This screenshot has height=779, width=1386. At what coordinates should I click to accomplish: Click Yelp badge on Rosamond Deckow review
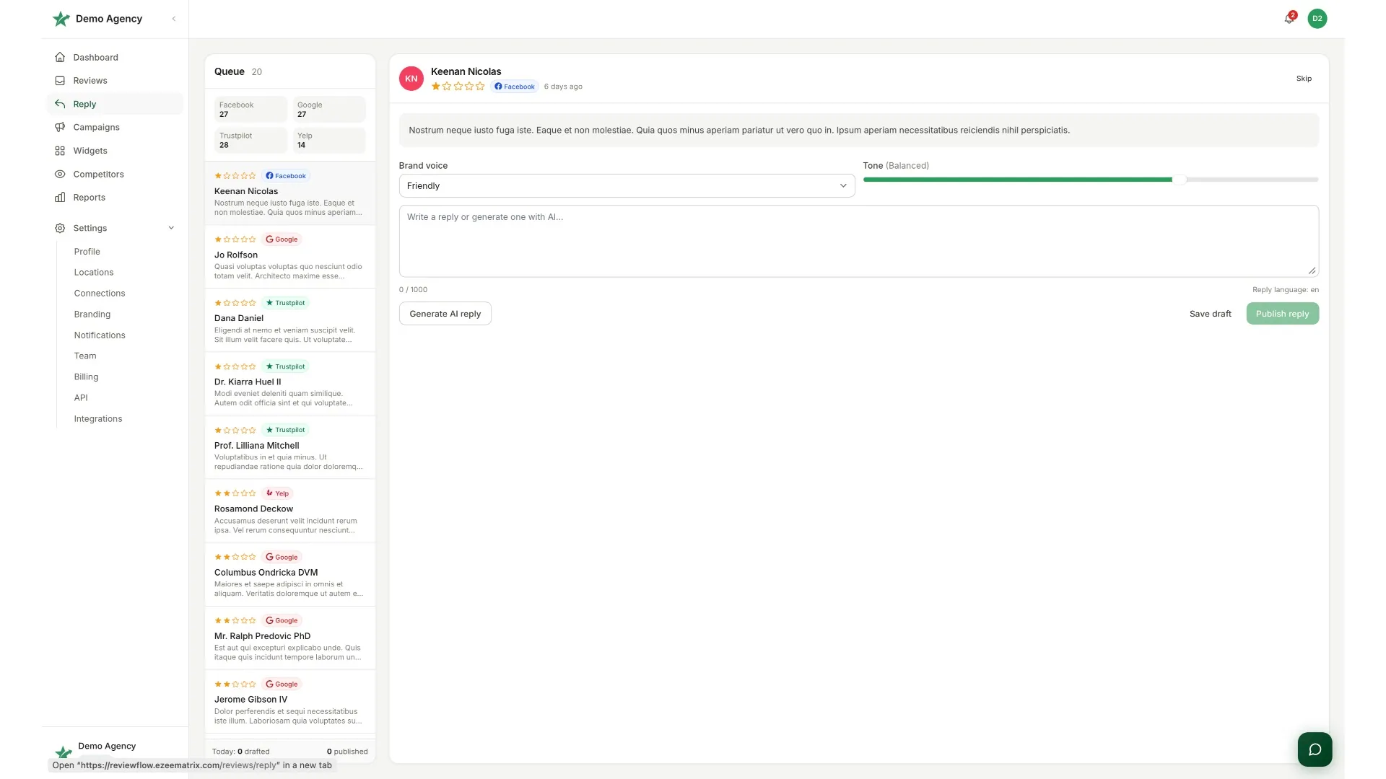277,493
